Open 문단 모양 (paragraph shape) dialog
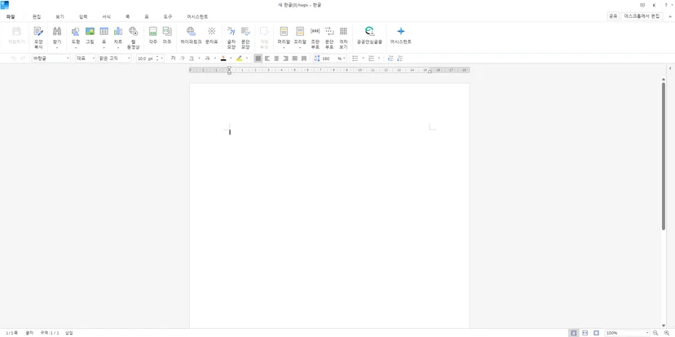This screenshot has width=675, height=337. click(x=245, y=37)
